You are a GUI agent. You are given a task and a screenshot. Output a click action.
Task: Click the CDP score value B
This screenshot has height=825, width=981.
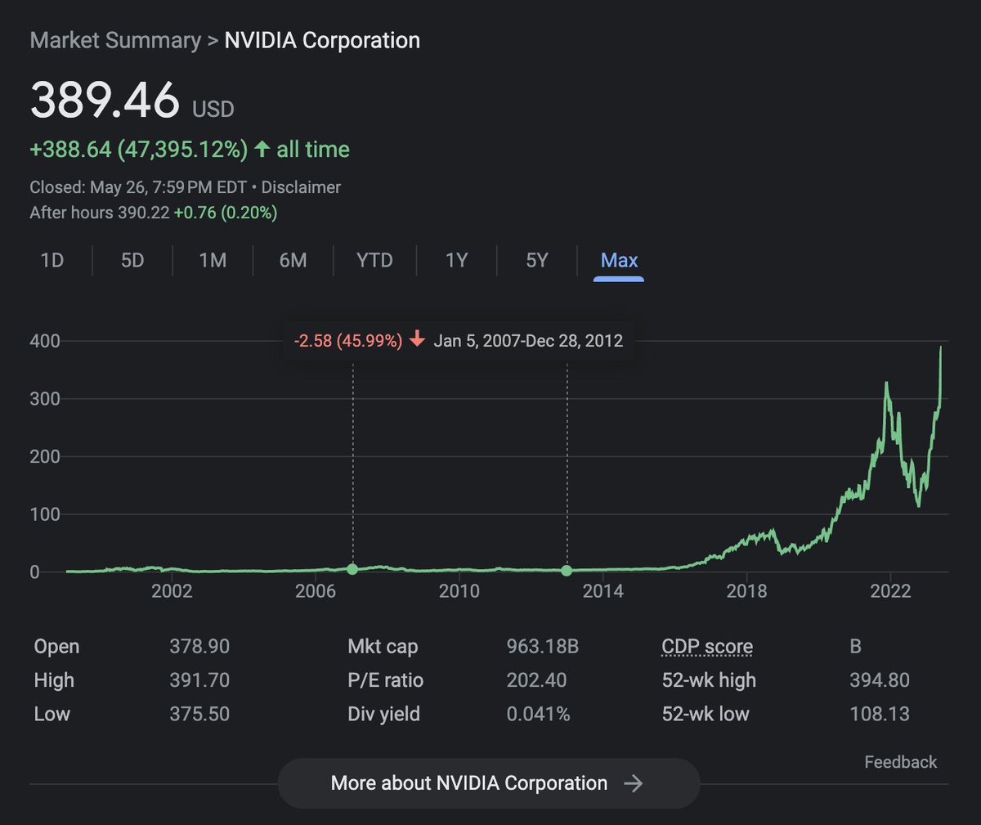point(855,646)
